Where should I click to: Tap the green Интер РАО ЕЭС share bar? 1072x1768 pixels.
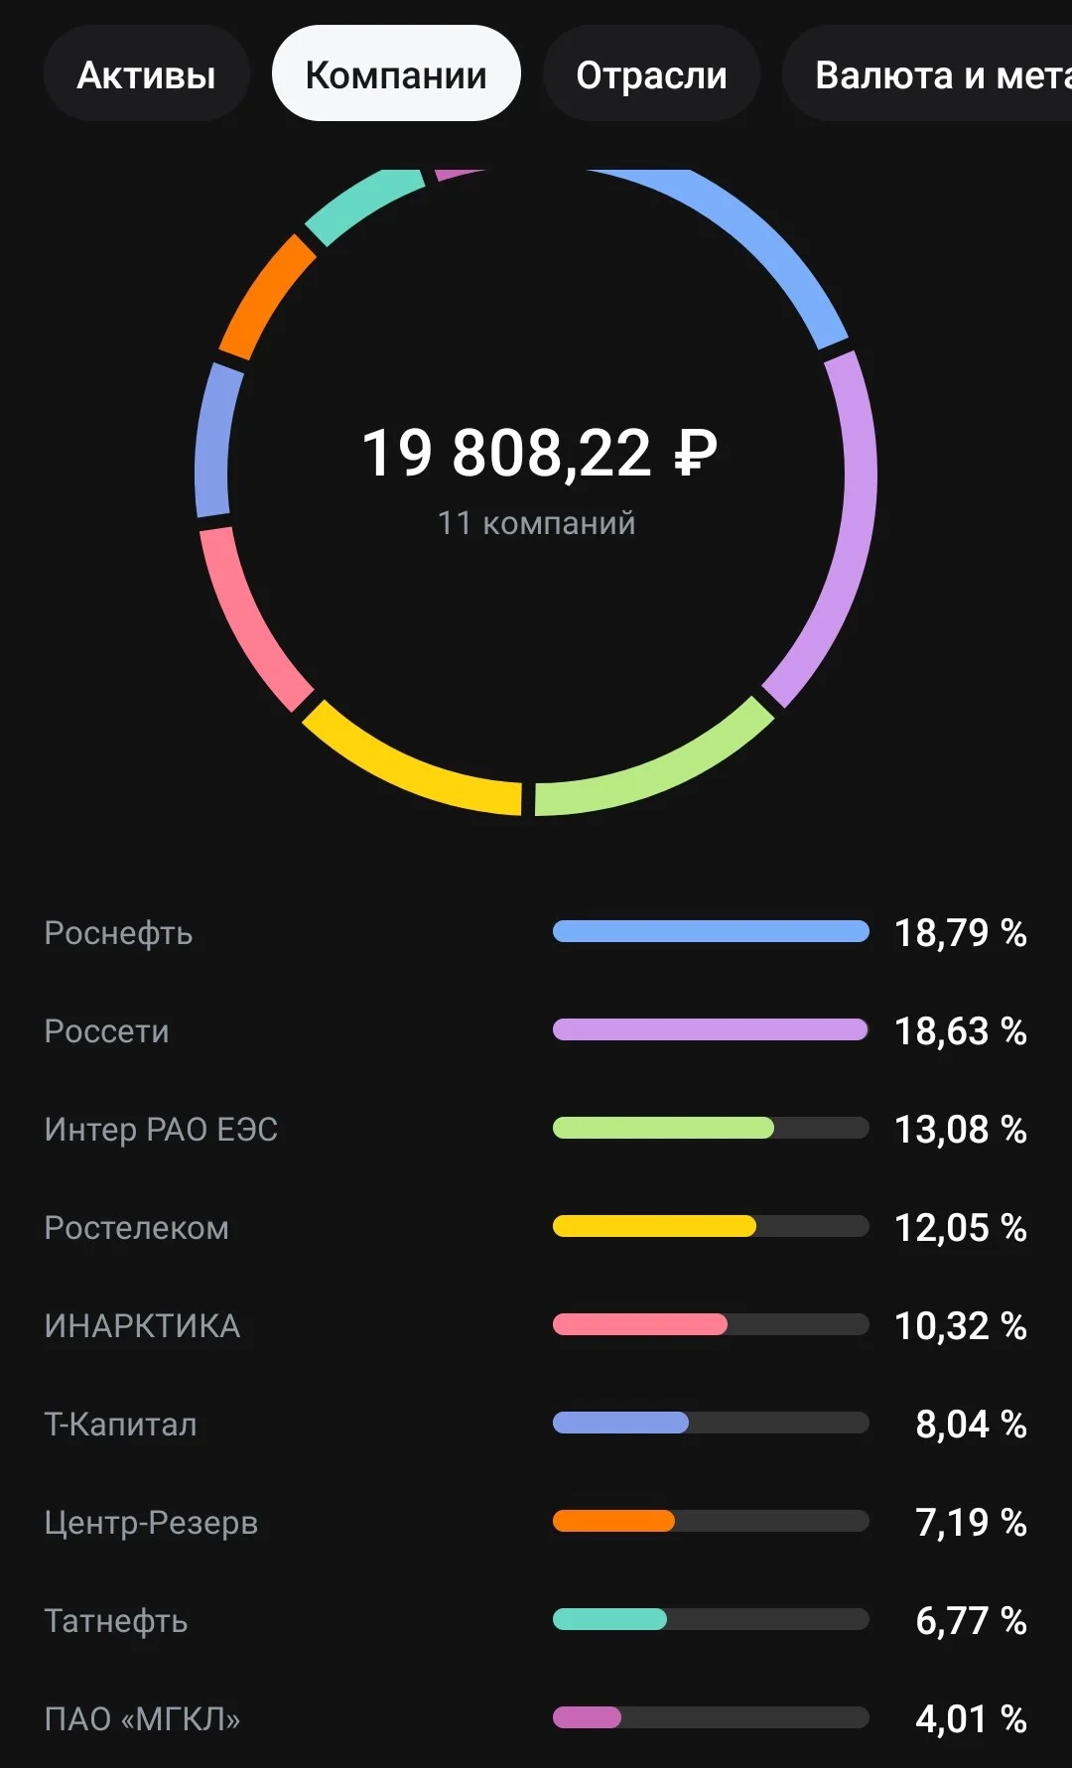point(711,1128)
